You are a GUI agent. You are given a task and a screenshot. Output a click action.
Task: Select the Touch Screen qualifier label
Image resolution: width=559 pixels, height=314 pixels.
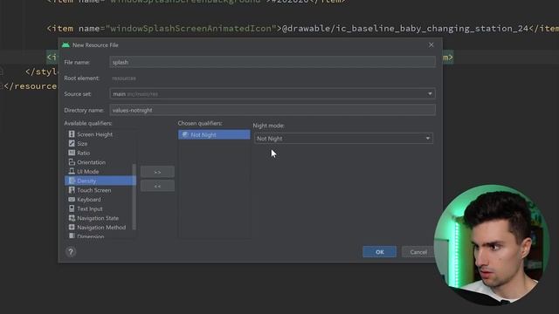94,190
